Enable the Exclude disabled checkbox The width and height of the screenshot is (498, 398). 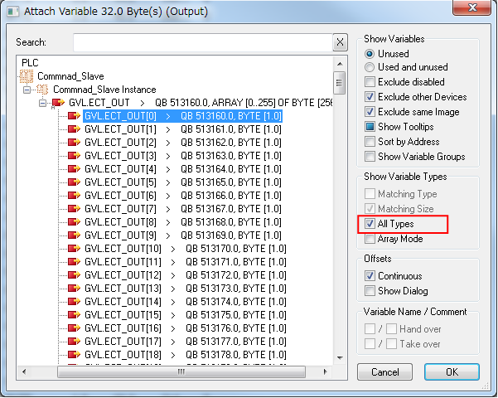(370, 82)
